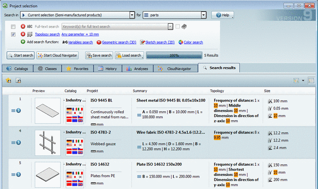Click the 100% search progress bar

(x=174, y=55)
